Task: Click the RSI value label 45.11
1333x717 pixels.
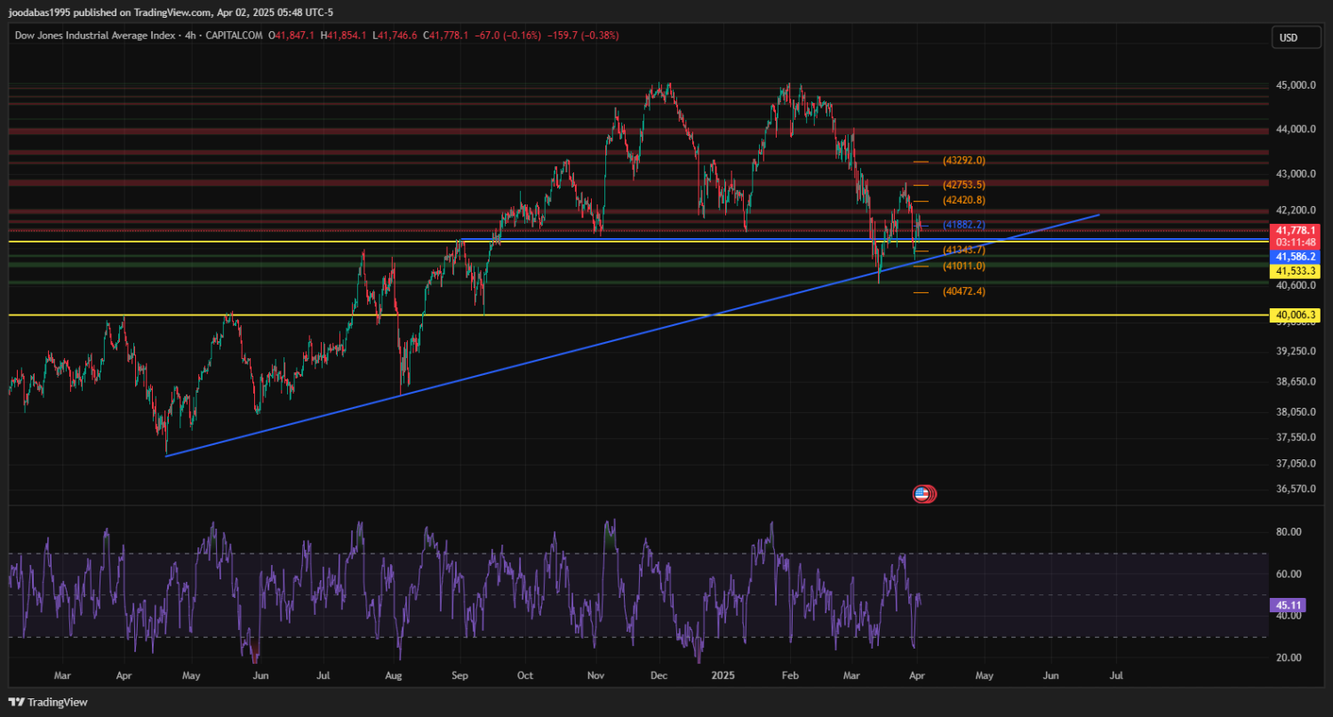Action: click(1289, 605)
